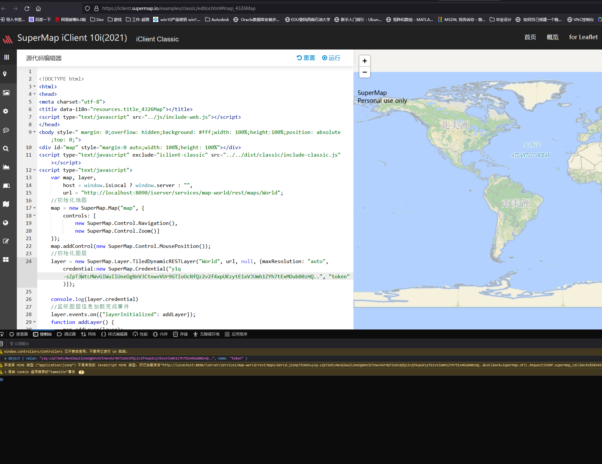Expand the logged Object token entry

point(6,359)
